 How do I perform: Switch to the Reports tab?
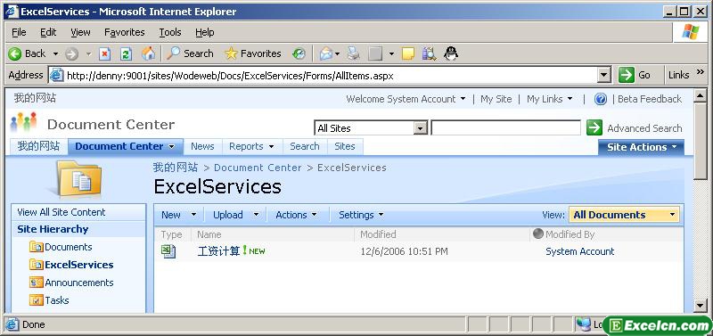pos(252,146)
